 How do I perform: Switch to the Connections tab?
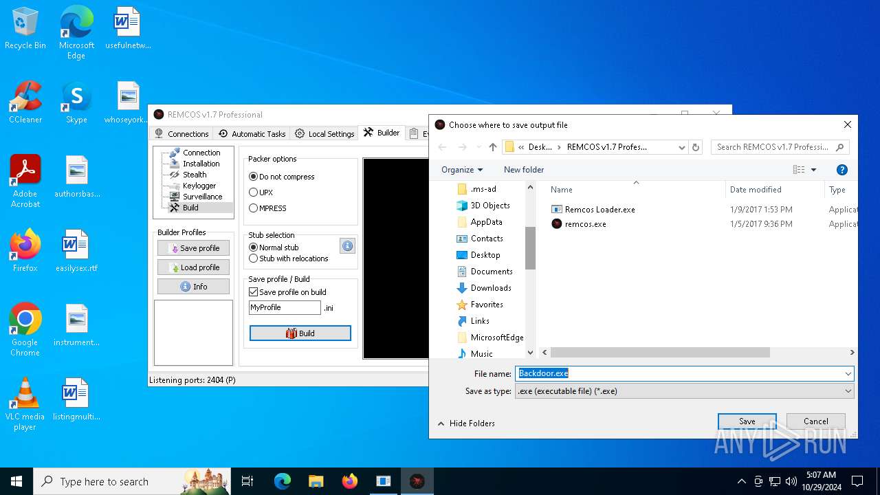181,133
